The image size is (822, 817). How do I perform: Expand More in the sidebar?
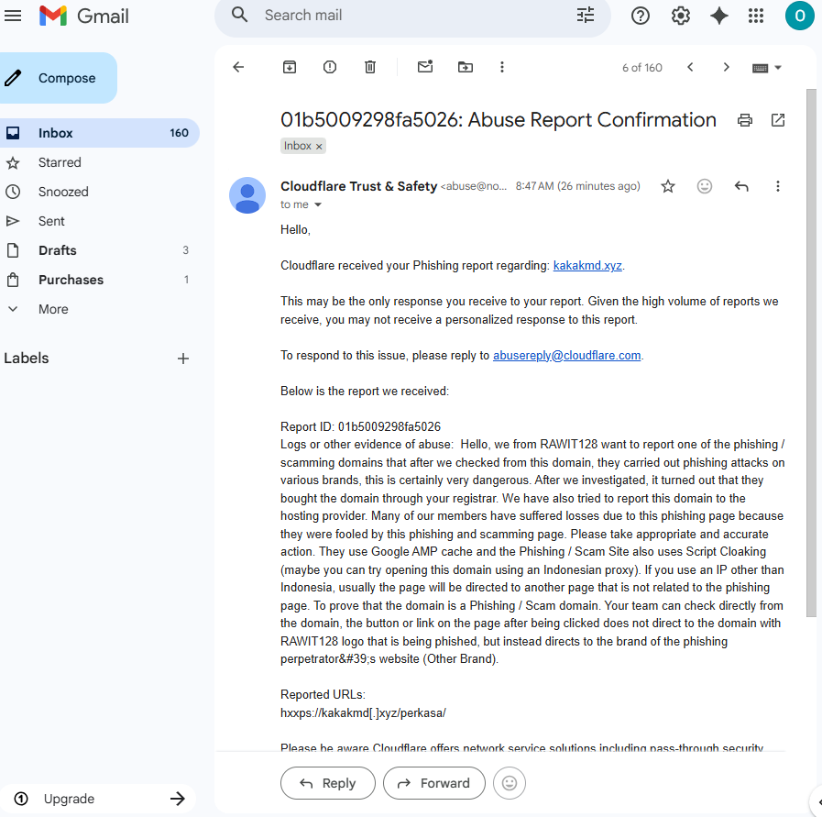(x=53, y=309)
